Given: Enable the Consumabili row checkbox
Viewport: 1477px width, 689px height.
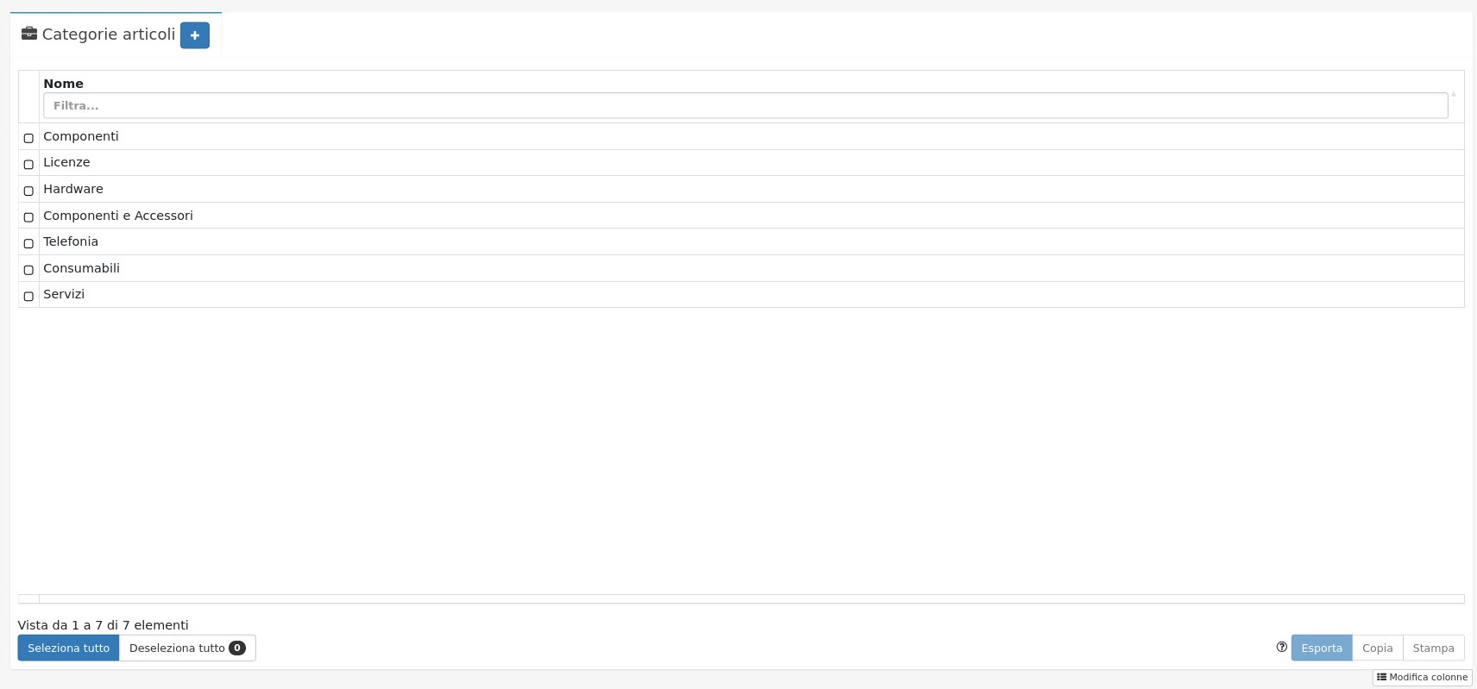Looking at the screenshot, I should pyautogui.click(x=28, y=270).
